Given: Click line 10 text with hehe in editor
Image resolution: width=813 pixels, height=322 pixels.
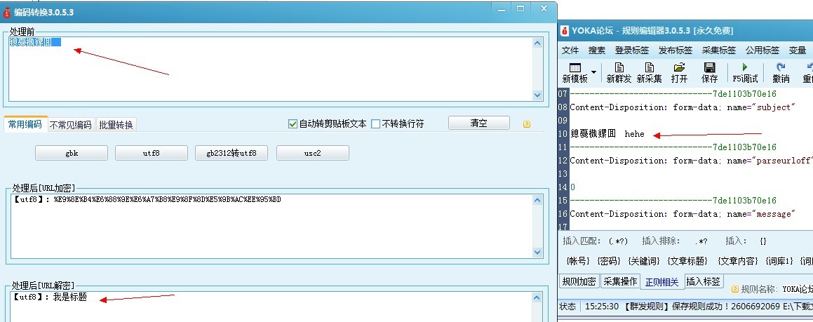Looking at the screenshot, I should tap(607, 134).
